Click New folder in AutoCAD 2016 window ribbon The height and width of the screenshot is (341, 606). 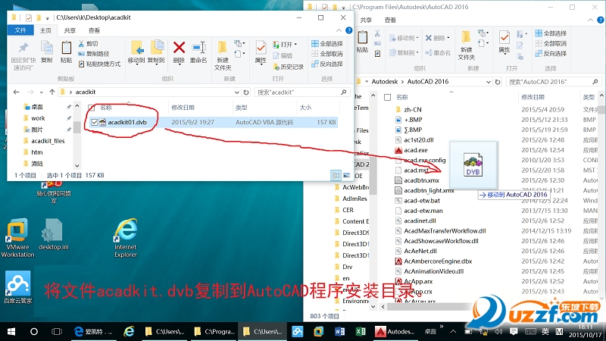(x=467, y=45)
